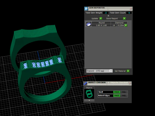Click the Shell PASS indicator

click(x=117, y=92)
